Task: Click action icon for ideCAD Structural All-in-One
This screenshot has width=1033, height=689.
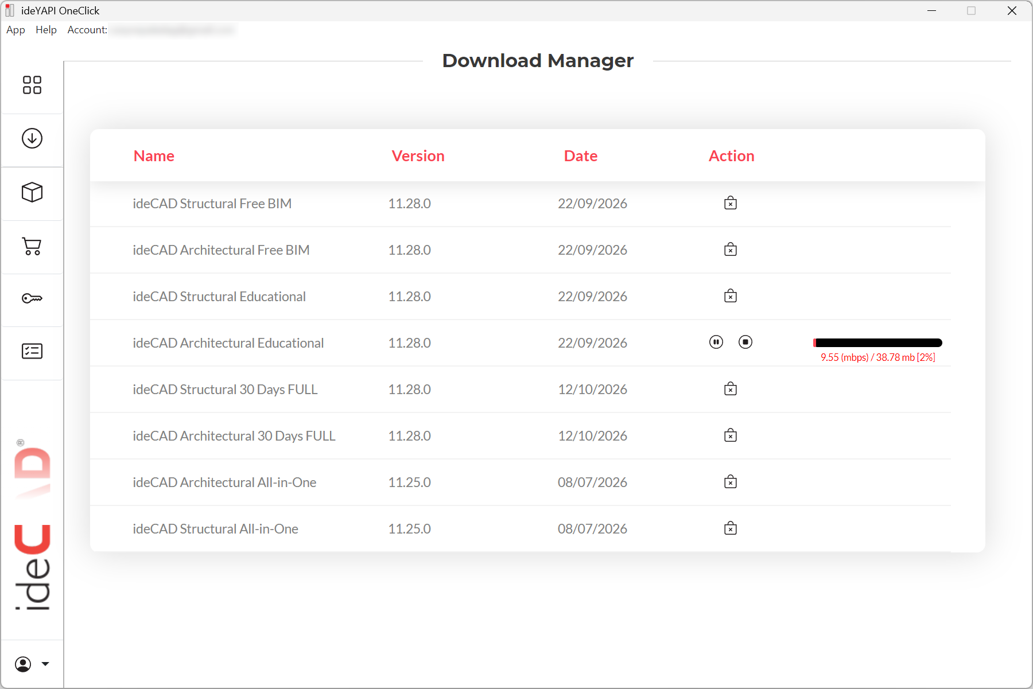Action: click(x=731, y=528)
